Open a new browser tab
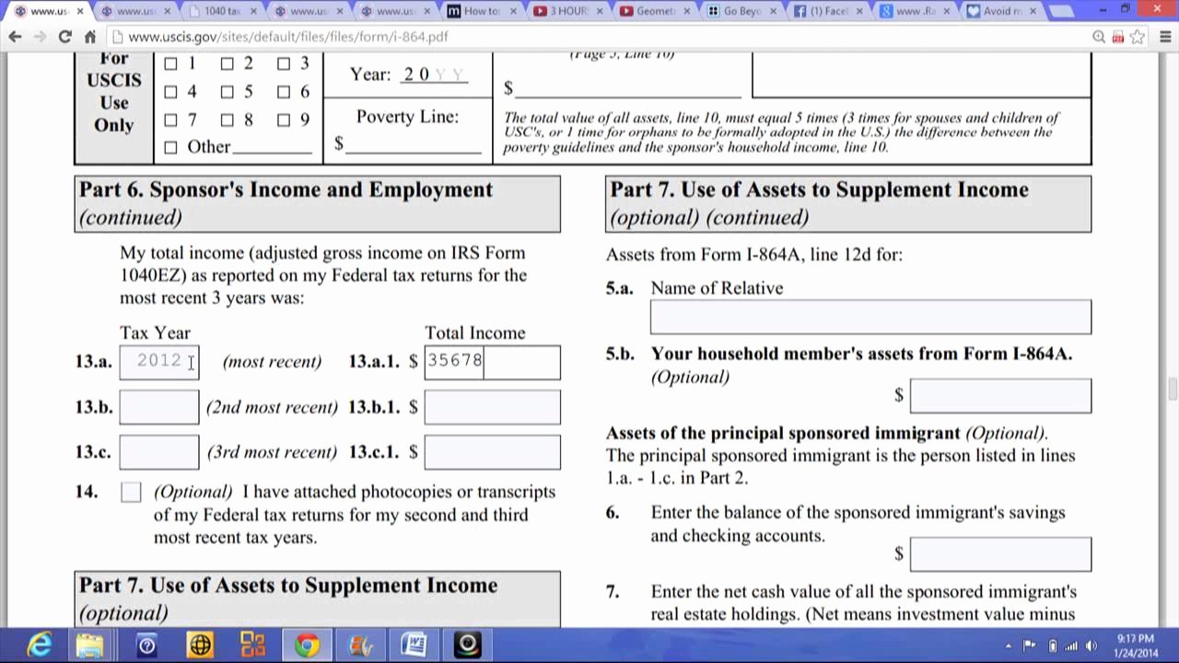 pos(1061,11)
